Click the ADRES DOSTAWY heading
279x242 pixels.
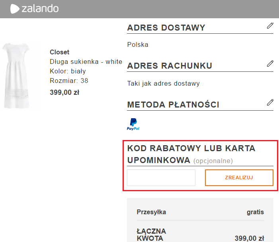pyautogui.click(x=166, y=28)
